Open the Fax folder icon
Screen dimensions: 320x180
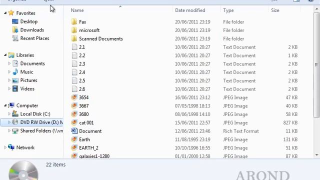74,21
